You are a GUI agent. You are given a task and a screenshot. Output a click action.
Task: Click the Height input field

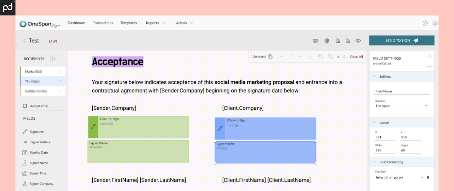(x=411, y=150)
